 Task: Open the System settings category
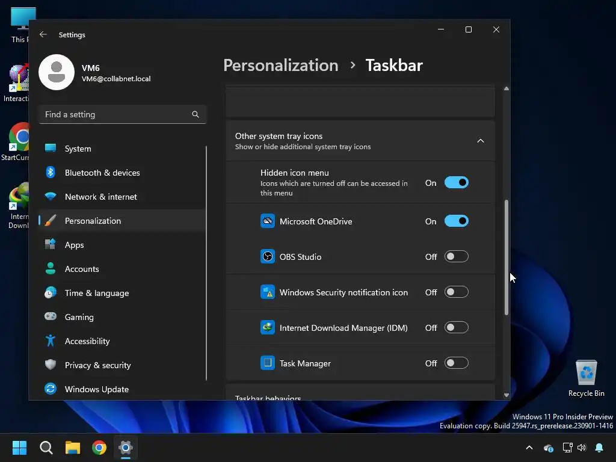(122, 149)
